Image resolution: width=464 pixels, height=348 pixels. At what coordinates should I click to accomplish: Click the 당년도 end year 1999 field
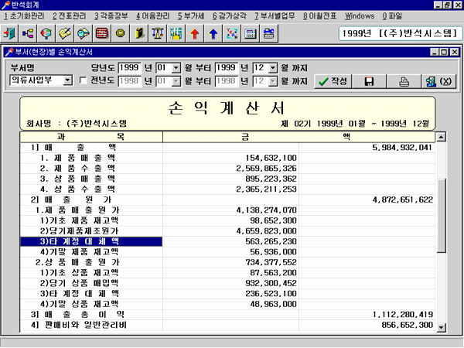(x=227, y=68)
